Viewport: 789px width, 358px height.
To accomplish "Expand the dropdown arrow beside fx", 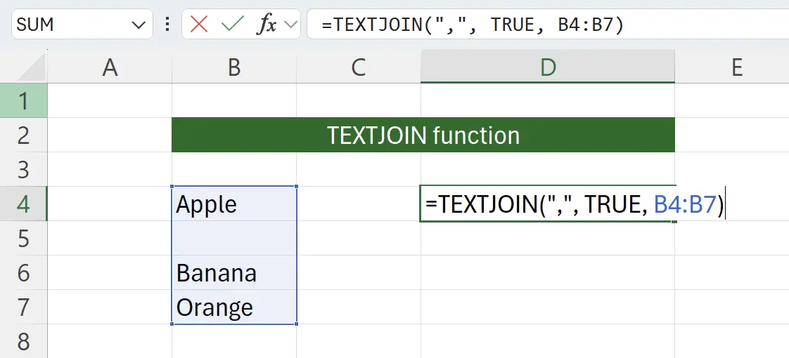I will tap(291, 25).
